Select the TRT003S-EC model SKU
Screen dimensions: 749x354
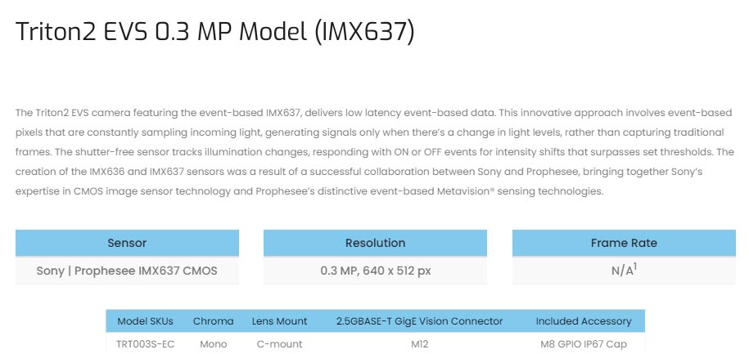[145, 343]
